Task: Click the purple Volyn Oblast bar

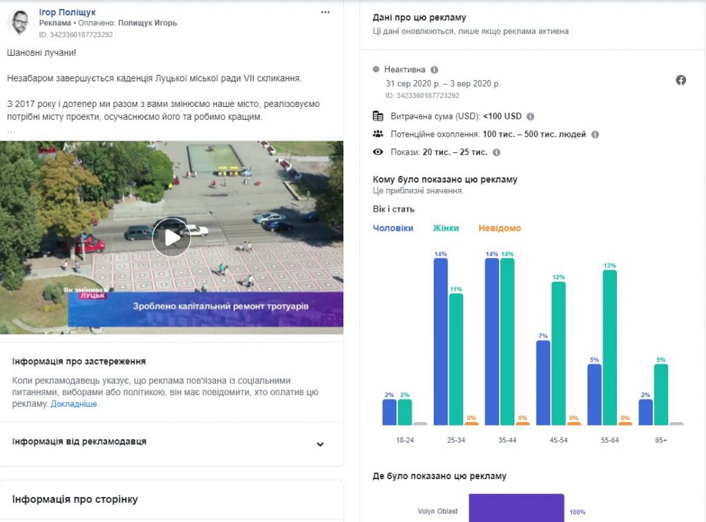Action: (x=516, y=508)
